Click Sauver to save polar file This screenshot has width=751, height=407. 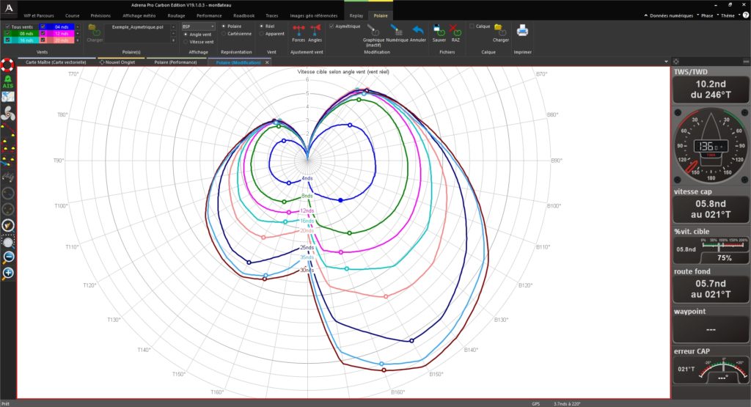[x=439, y=33]
